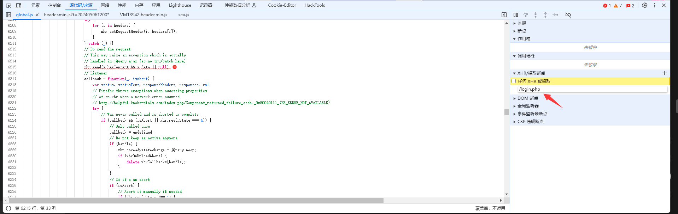The width and height of the screenshot is (678, 214).
Task: Enable the 任何 XHR 或提取 checkbox
Action: [514, 81]
